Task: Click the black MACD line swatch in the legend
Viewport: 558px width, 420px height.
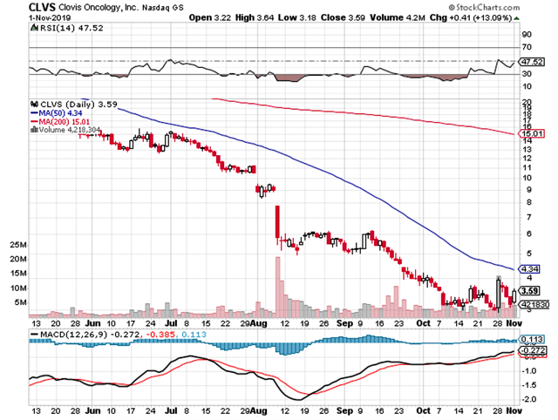Action: [x=35, y=335]
